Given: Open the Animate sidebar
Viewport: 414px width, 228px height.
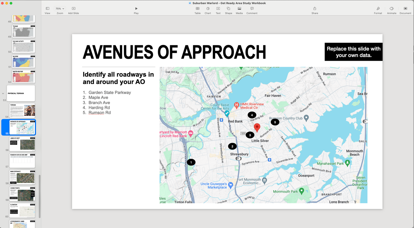Looking at the screenshot, I should (392, 10).
